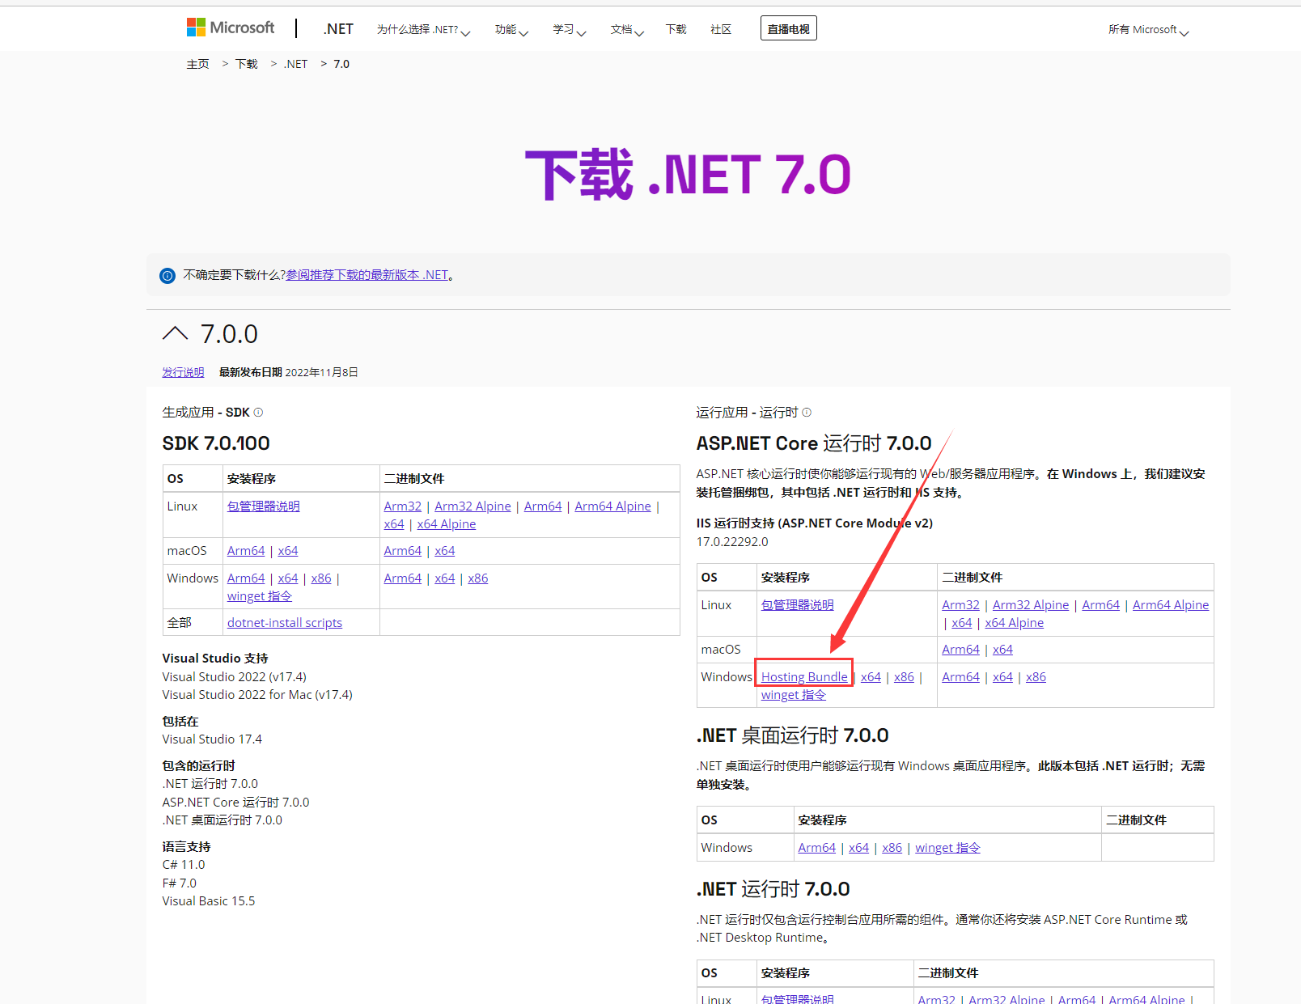Click the 直播电视 button
1301x1004 pixels.
(x=788, y=28)
